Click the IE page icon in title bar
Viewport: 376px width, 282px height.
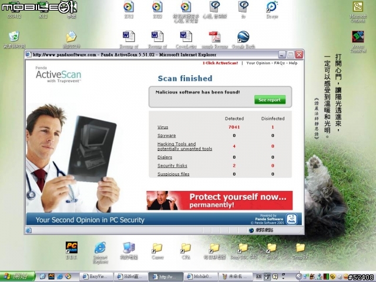pyautogui.click(x=28, y=55)
